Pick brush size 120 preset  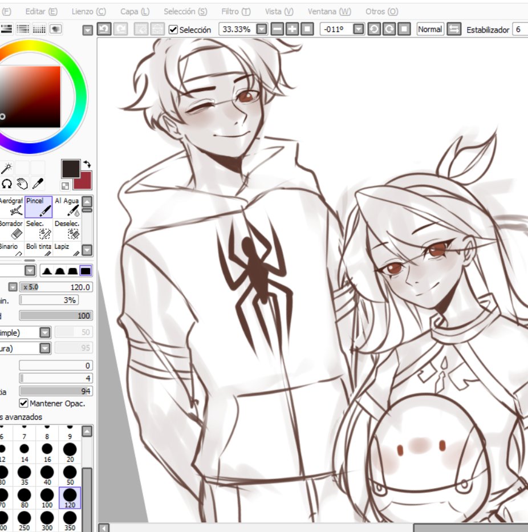[70, 498]
